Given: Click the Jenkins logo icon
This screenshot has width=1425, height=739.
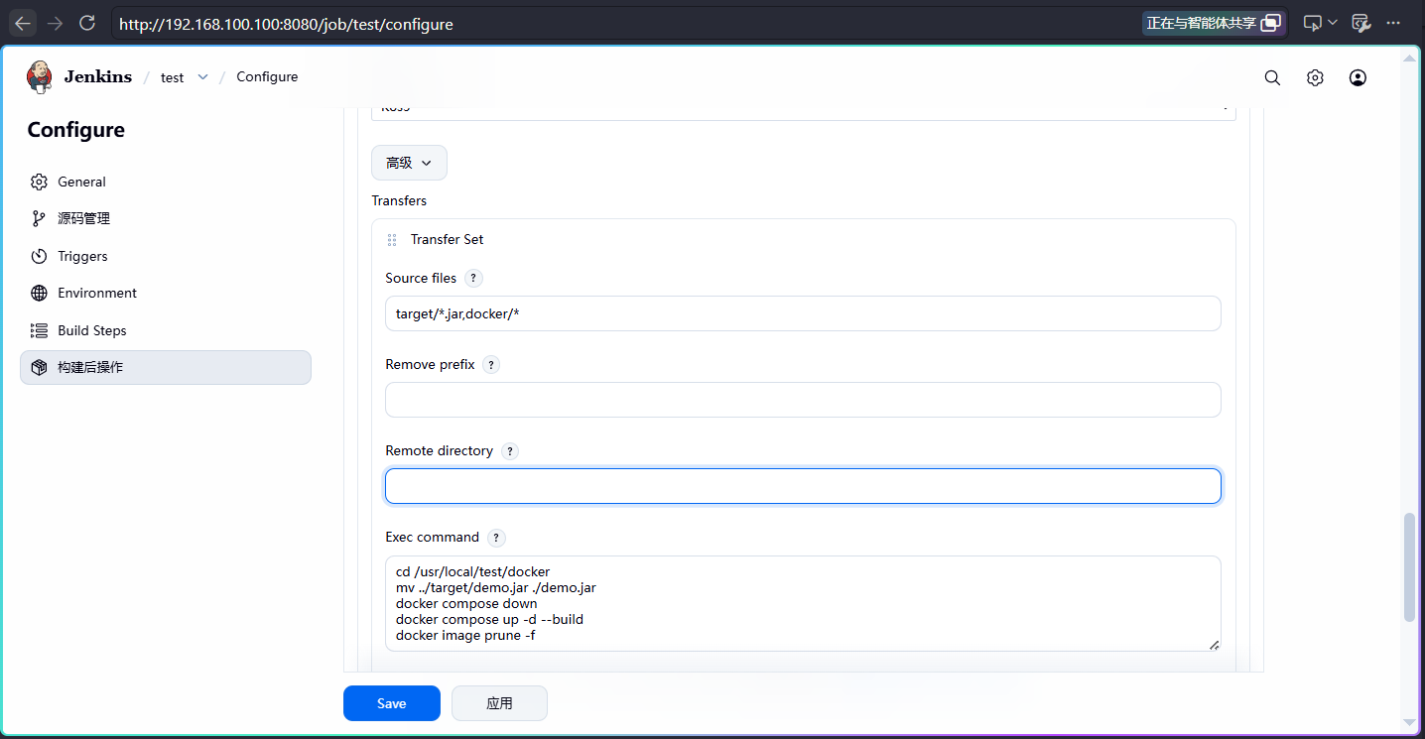Looking at the screenshot, I should [39, 76].
